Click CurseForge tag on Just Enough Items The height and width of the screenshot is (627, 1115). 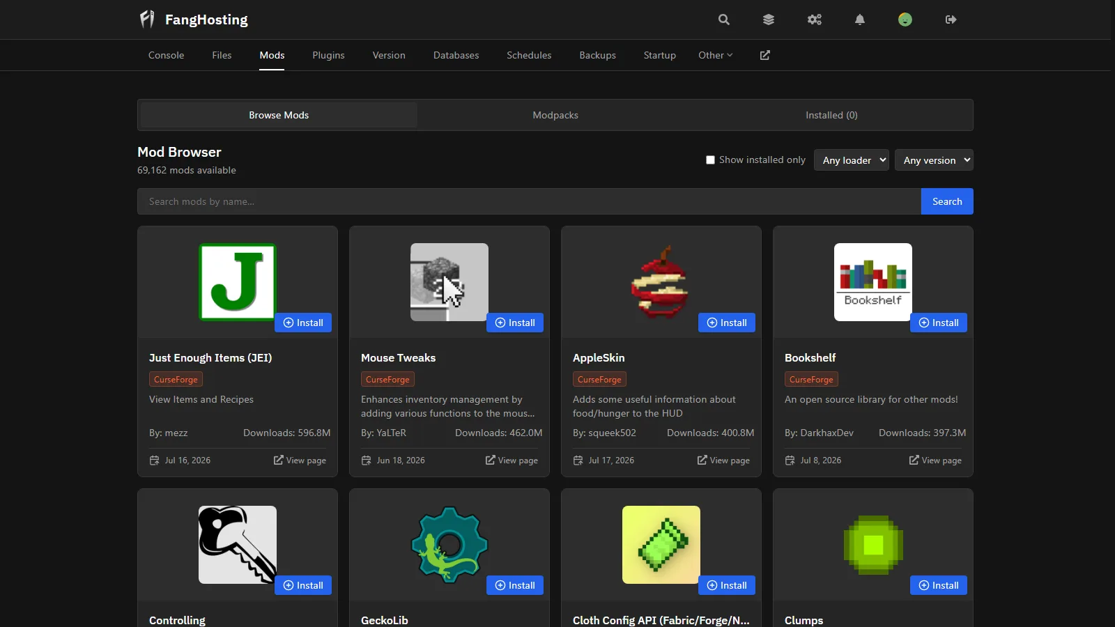[176, 380]
